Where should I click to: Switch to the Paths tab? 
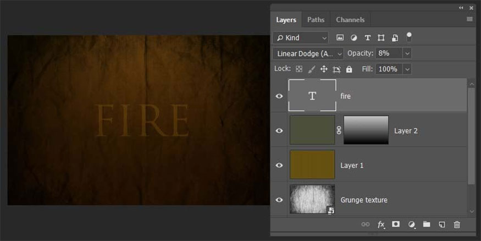[316, 20]
